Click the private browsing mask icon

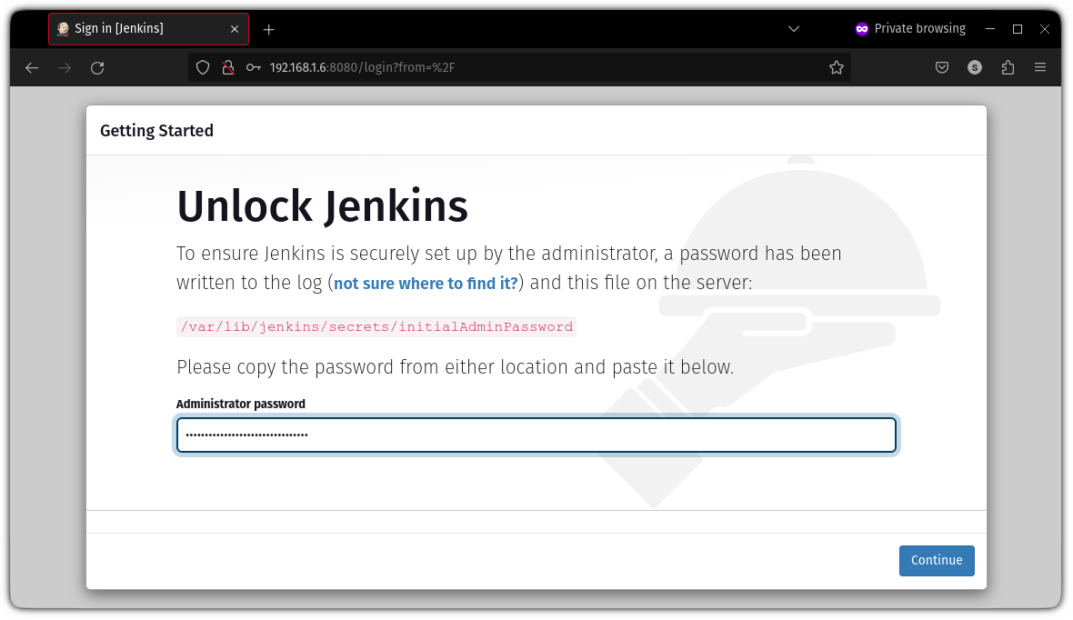pos(861,28)
